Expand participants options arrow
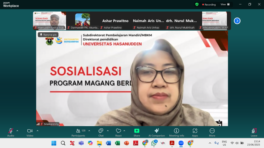264x148 pixels. click(x=89, y=131)
